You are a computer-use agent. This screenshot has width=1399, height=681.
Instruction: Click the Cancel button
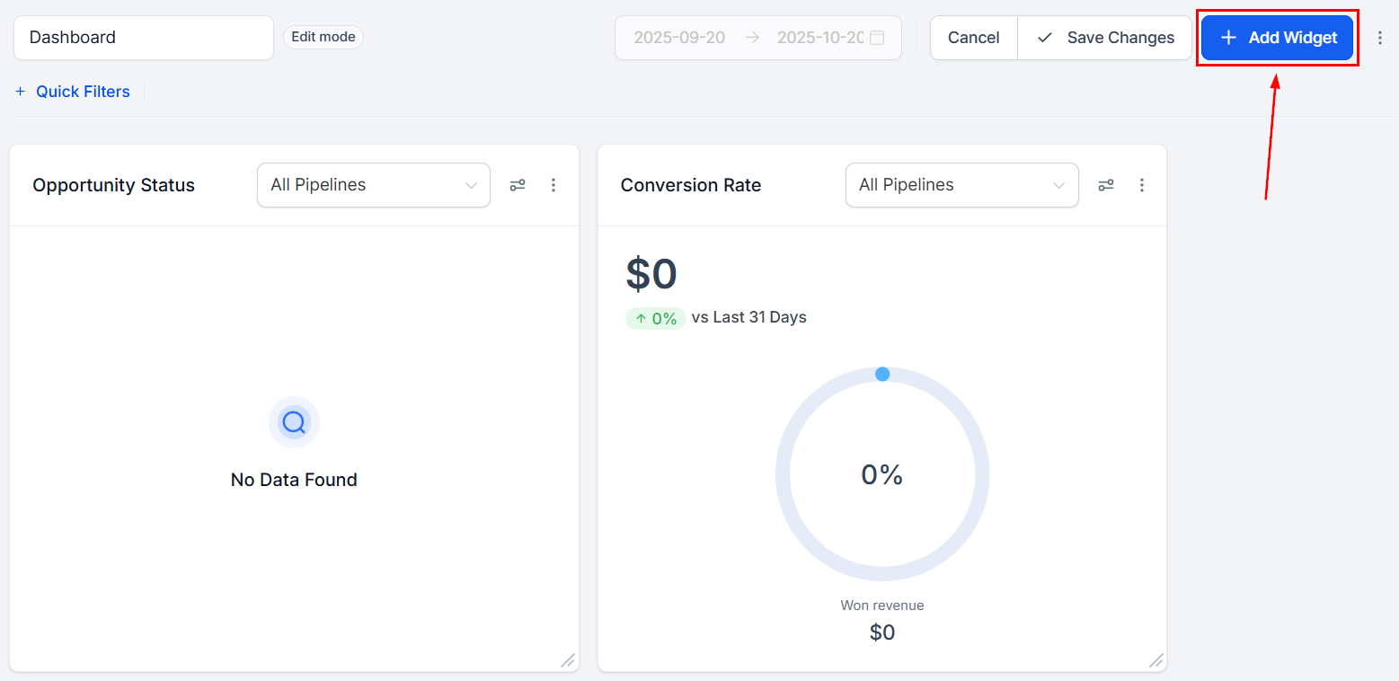point(973,37)
